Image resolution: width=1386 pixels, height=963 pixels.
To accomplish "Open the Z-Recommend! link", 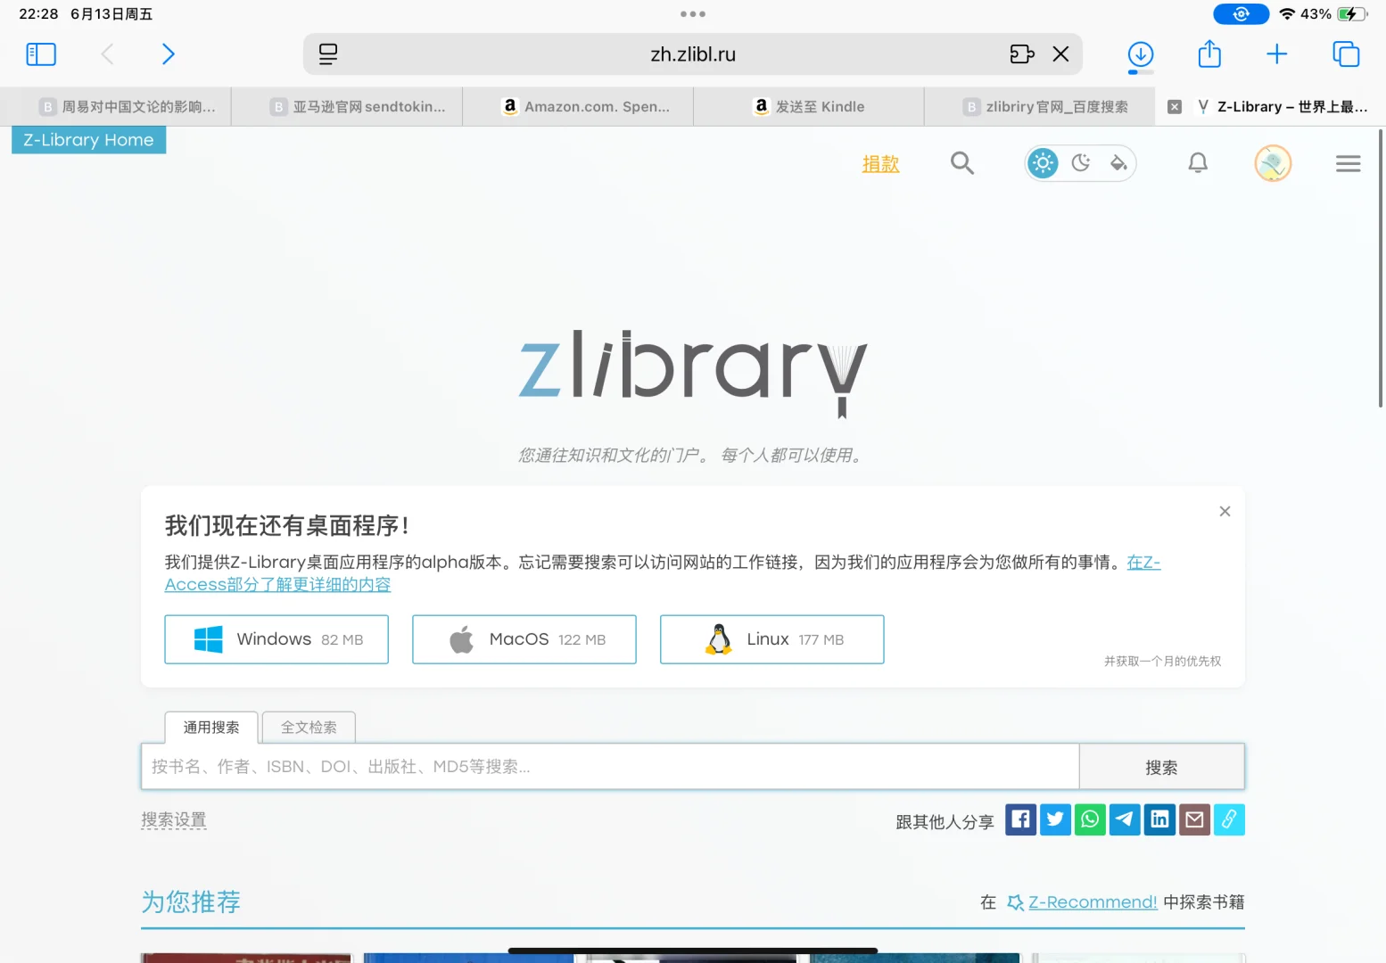I will (x=1093, y=902).
